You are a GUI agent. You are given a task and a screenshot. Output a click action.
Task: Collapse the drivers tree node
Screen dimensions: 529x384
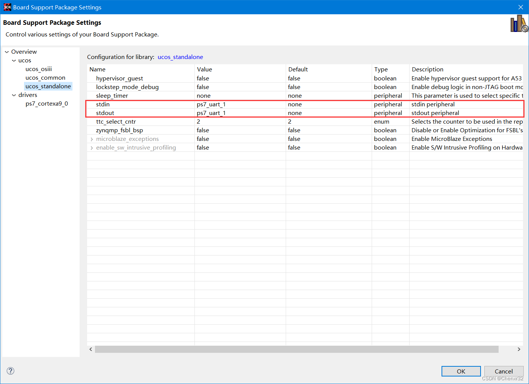[14, 95]
